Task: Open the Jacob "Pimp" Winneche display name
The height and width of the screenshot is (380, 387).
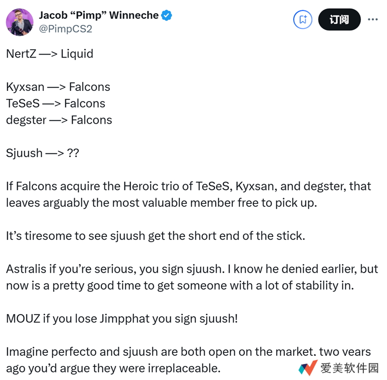Action: coord(99,15)
